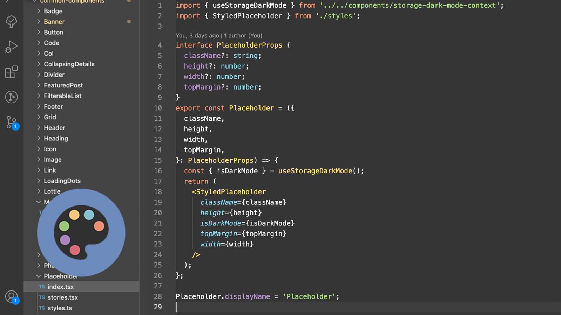Click the 'return' keyword on line 17
This screenshot has width=561, height=315.
pyautogui.click(x=196, y=181)
